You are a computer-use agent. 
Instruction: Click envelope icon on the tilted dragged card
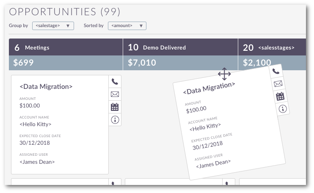[x=278, y=83]
